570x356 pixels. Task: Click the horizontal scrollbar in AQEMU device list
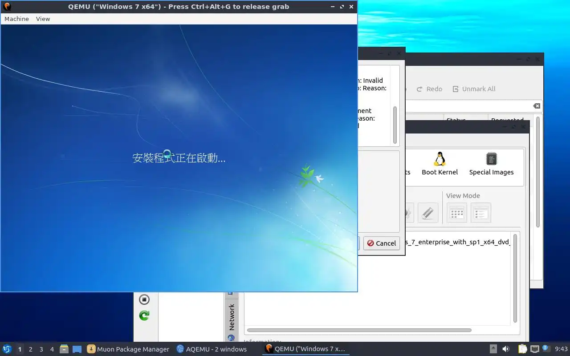pos(359,330)
